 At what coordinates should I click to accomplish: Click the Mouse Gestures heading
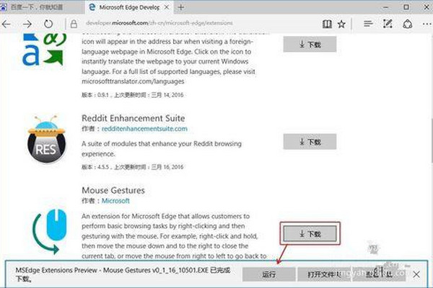pyautogui.click(x=113, y=190)
